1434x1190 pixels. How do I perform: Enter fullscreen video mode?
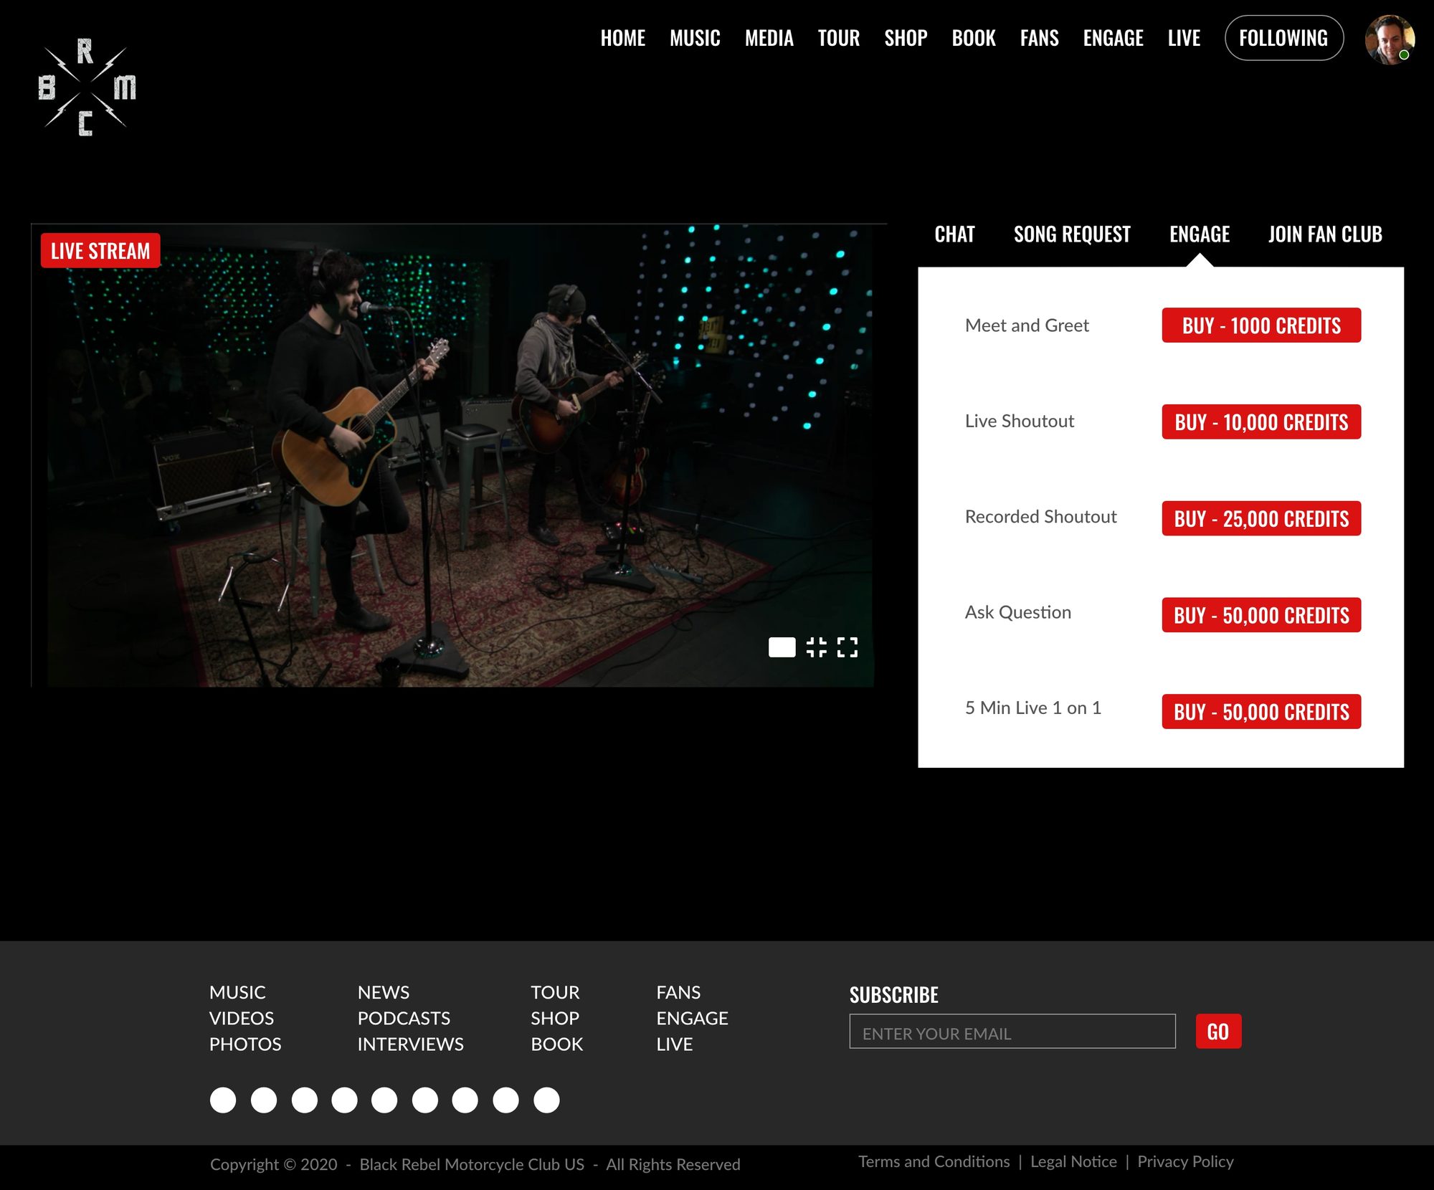[847, 647]
